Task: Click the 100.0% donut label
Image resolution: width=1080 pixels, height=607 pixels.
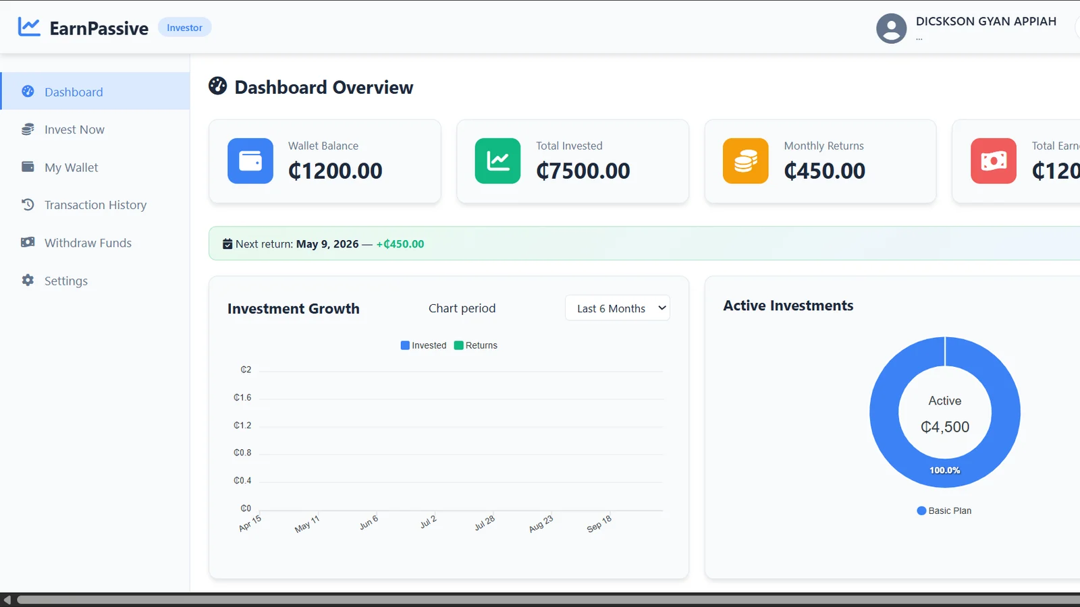Action: pyautogui.click(x=945, y=470)
